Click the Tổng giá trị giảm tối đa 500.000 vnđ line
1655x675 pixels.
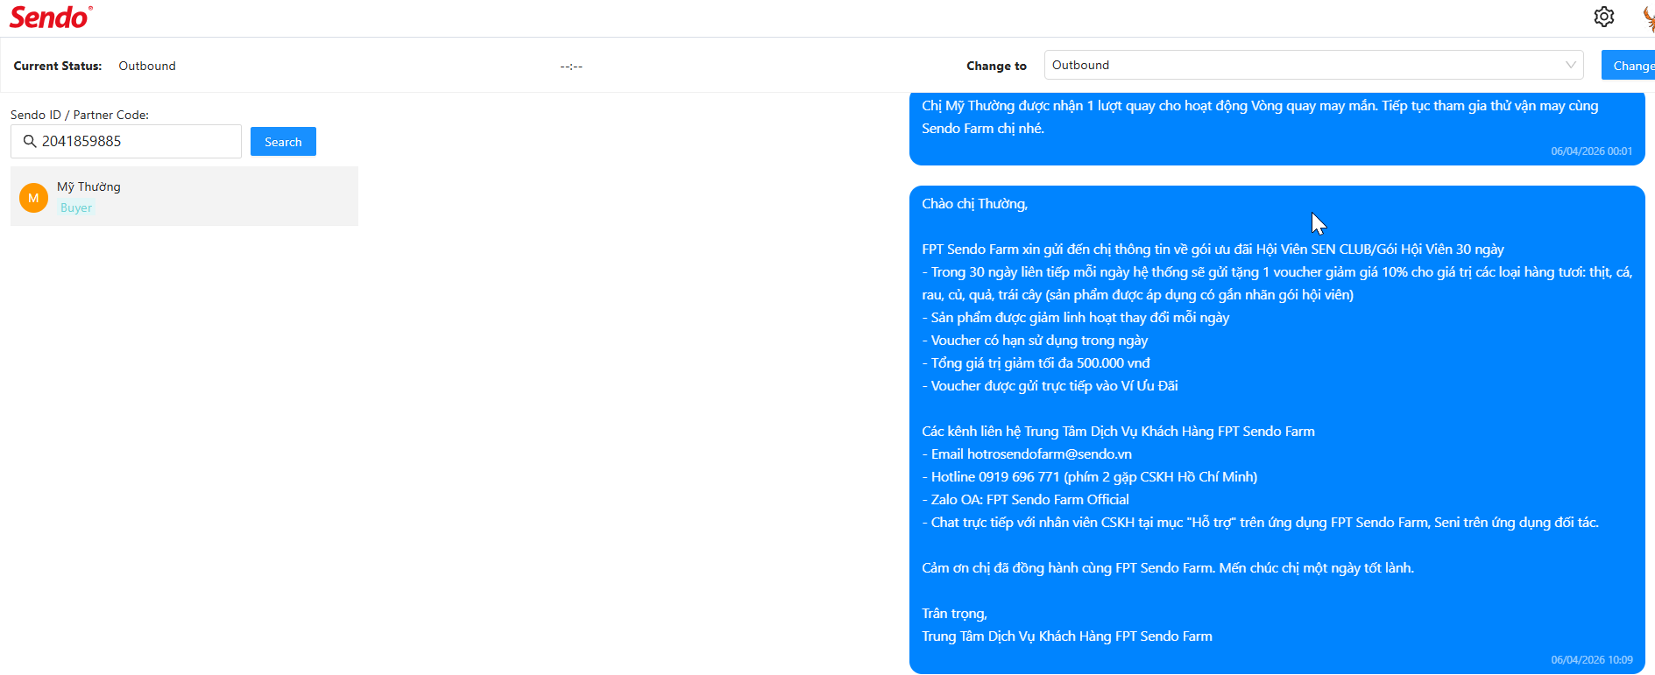pos(1036,362)
